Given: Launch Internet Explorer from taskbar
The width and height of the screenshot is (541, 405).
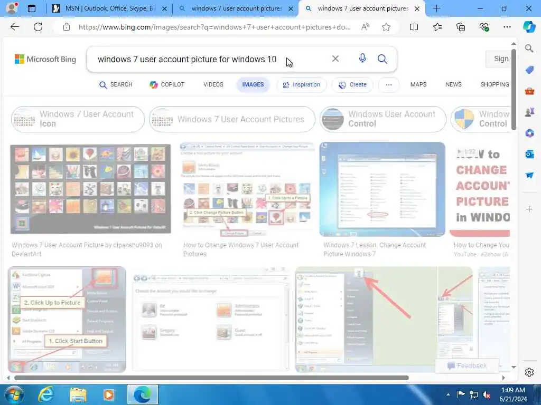Looking at the screenshot, I should coord(45,394).
